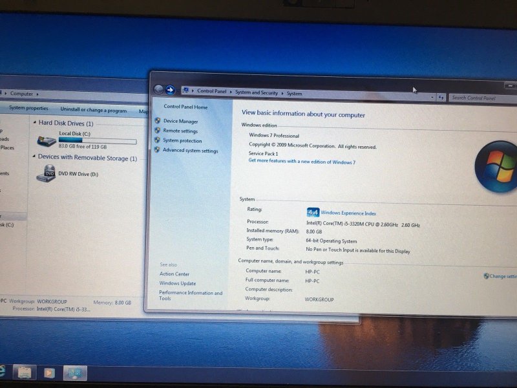Collapse Devices with Removable Storage group
This screenshot has height=388, width=517.
tap(34, 158)
